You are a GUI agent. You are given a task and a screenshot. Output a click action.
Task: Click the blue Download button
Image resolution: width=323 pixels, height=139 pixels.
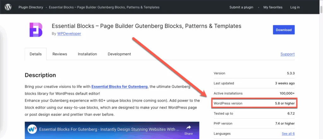click(x=284, y=30)
